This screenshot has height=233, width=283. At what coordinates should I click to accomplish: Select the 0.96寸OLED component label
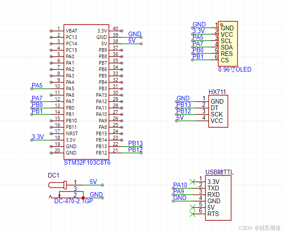click(235, 69)
